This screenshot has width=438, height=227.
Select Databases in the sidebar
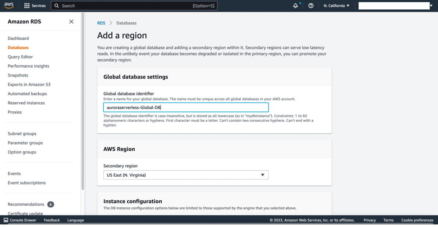(x=18, y=48)
